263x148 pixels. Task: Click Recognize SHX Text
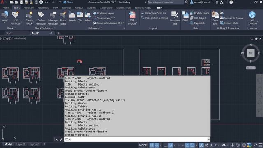154,13
